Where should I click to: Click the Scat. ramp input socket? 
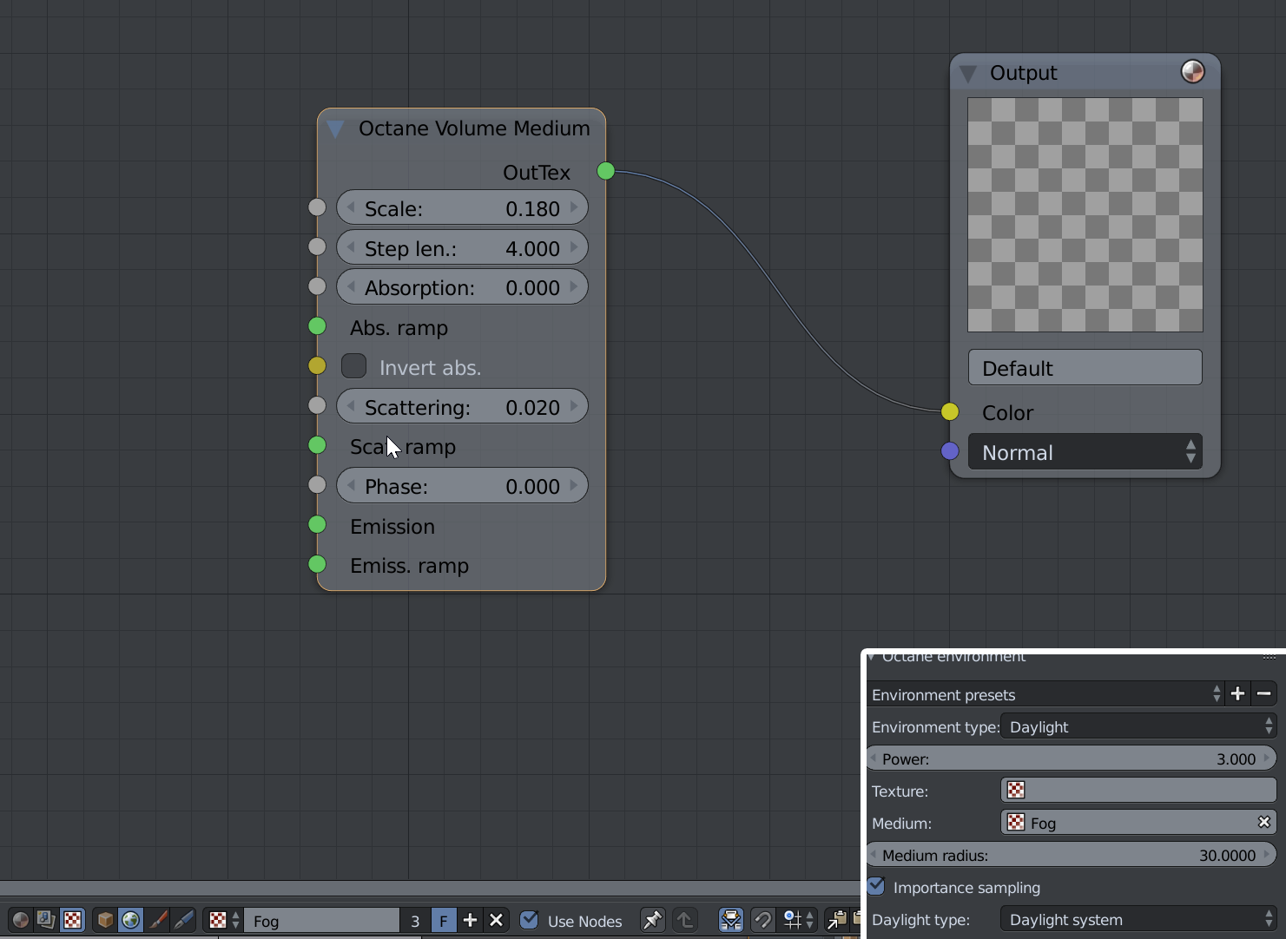tap(317, 445)
